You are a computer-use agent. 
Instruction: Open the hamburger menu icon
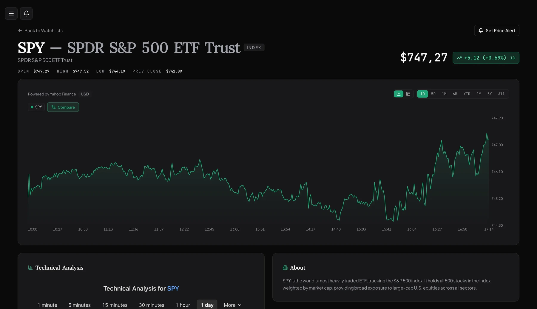click(x=11, y=13)
